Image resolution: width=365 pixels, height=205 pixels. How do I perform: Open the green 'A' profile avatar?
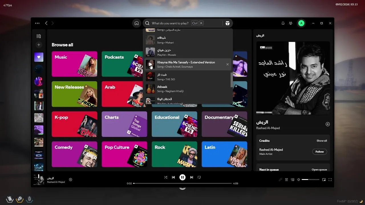(301, 23)
